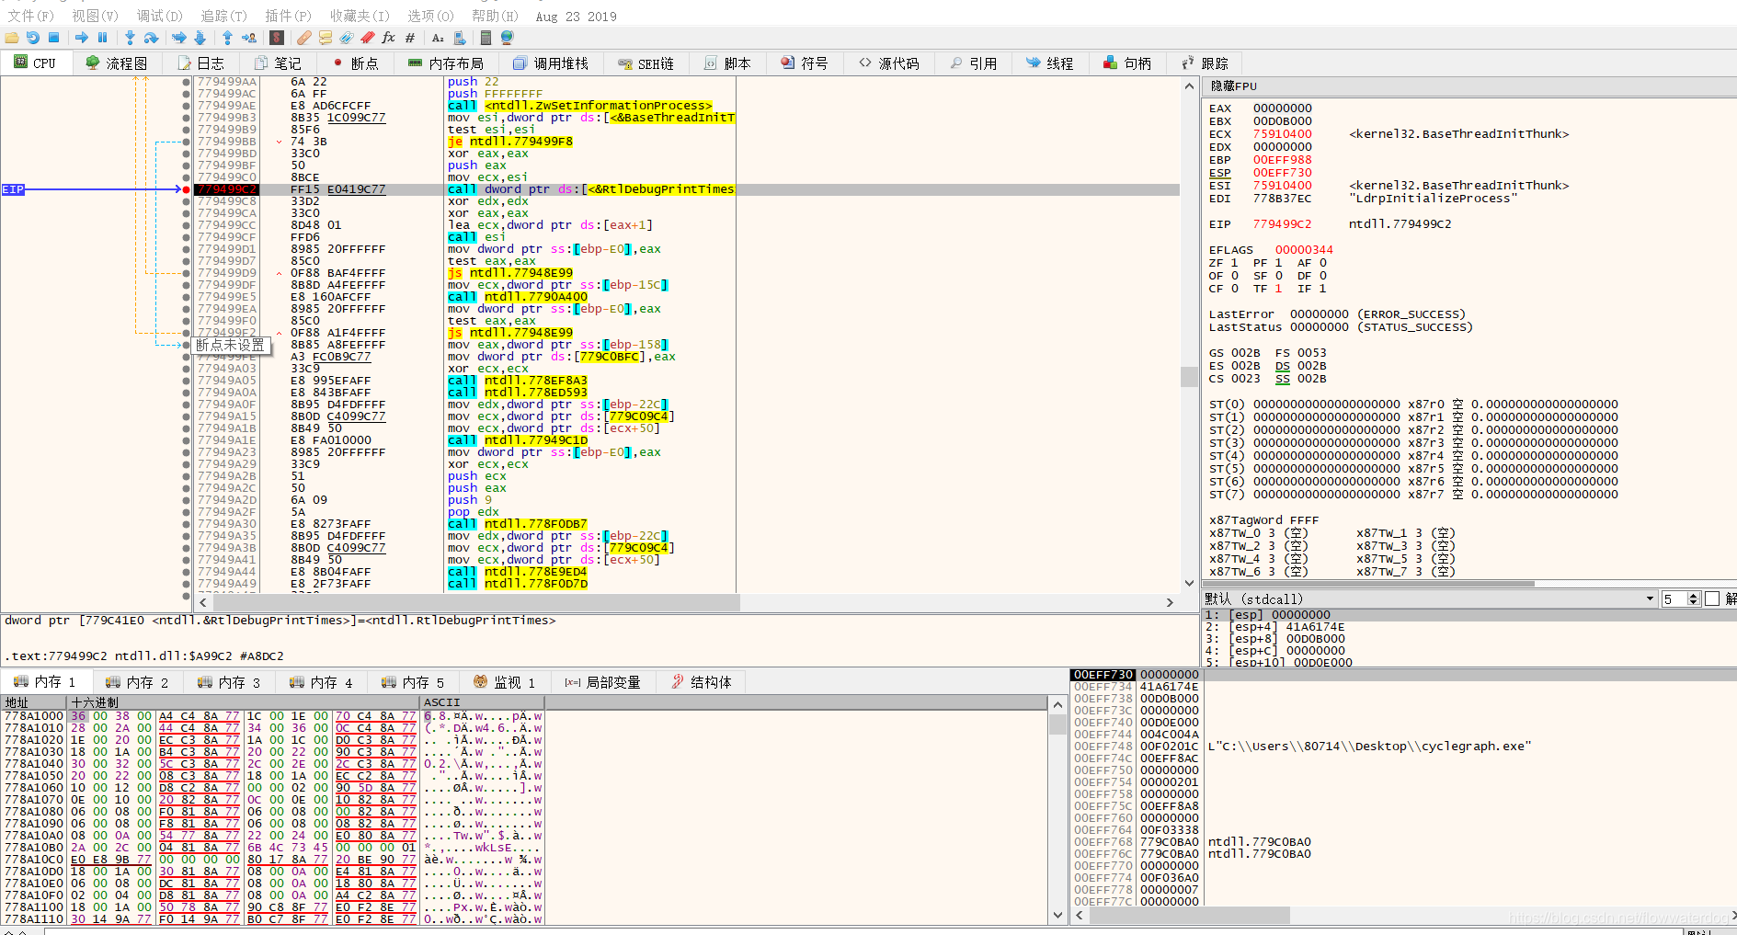The image size is (1737, 935).
Task: Click the globe online help icon
Action: pos(507,38)
